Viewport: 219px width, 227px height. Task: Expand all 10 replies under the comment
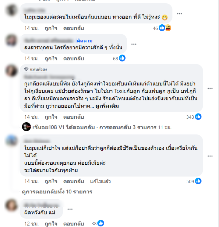(57, 192)
